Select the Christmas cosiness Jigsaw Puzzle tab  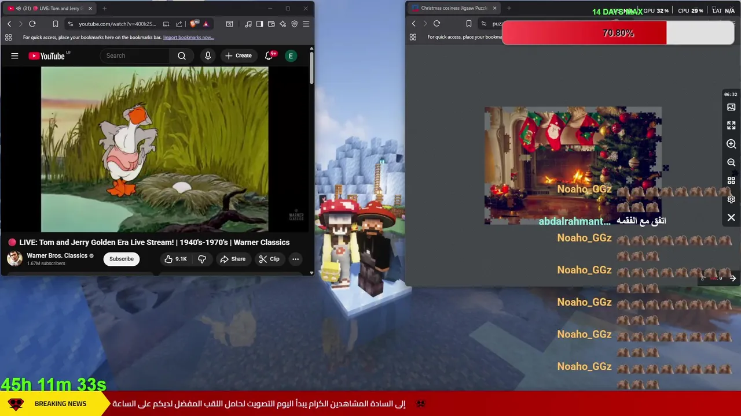[x=454, y=8]
